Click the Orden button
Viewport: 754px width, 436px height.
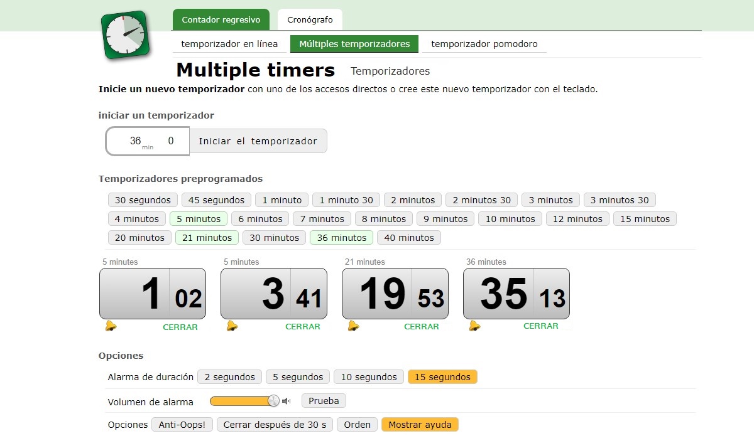(357, 424)
